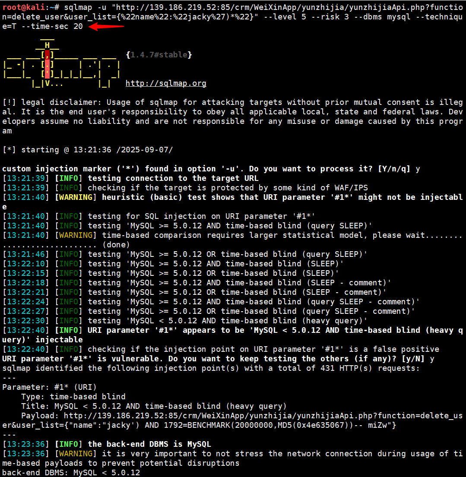
Task: Click the 'larger statistical model' warning
Action: 233,240
